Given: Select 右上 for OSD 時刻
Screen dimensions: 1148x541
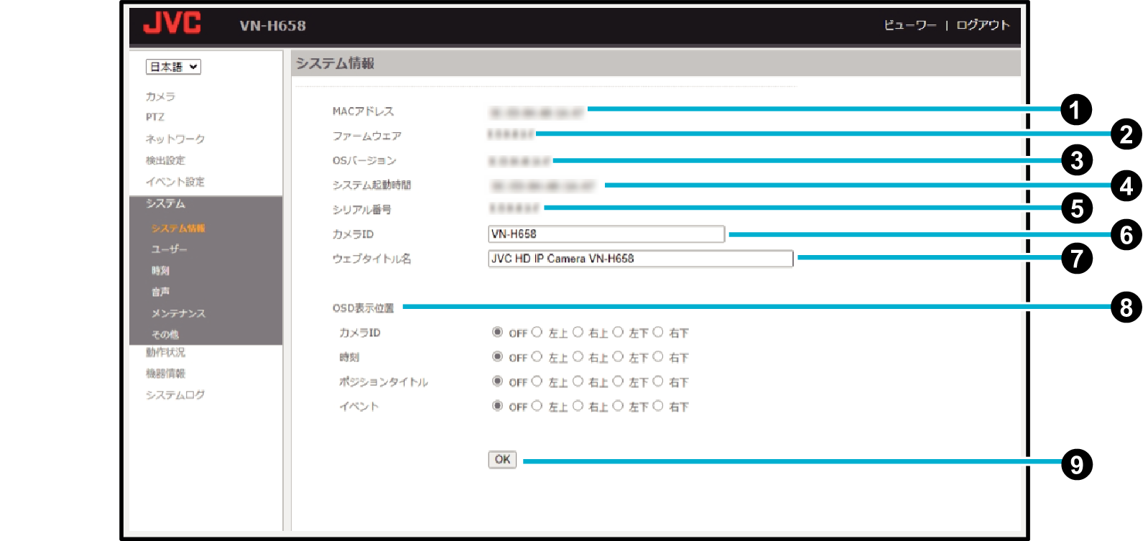Looking at the screenshot, I should point(578,356).
